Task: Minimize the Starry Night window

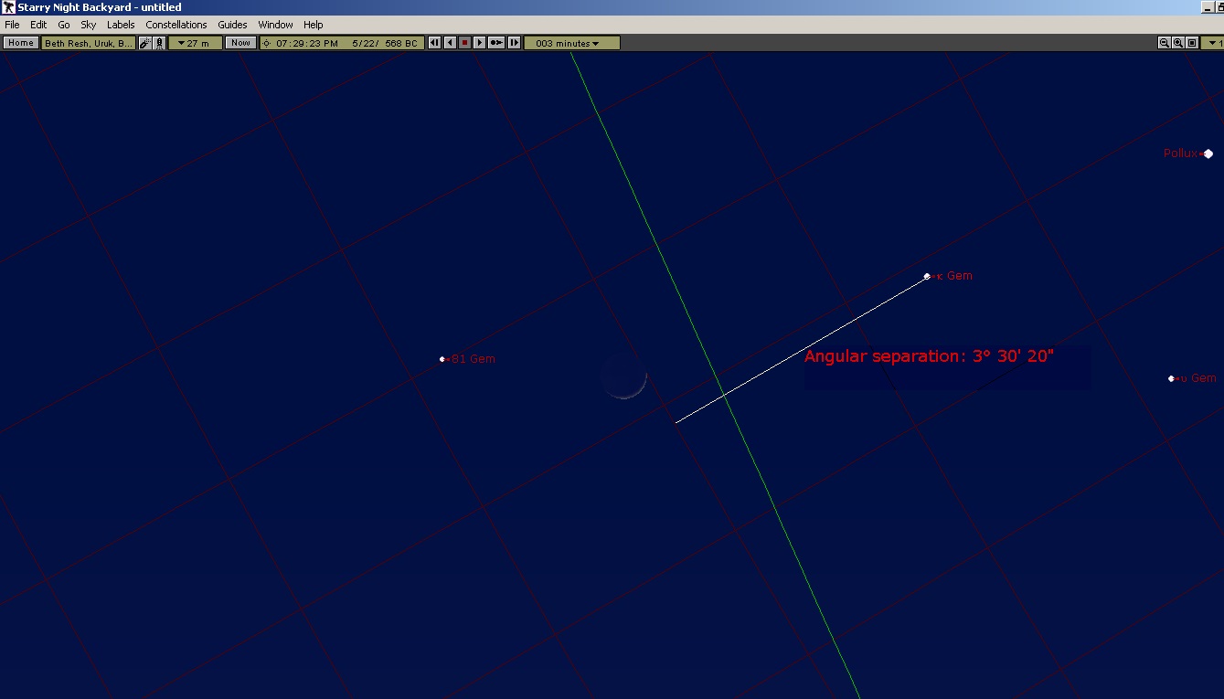Action: pyautogui.click(x=1208, y=7)
